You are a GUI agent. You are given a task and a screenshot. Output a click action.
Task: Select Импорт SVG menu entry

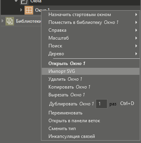pyautogui.click(x=91, y=71)
